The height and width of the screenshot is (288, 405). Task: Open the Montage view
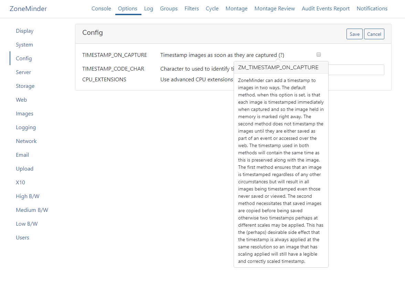(236, 9)
